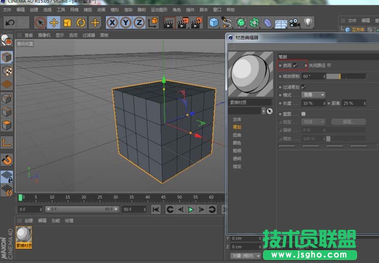Click the pick cursor icon under material name
The height and width of the screenshot is (263, 379).
click(x=270, y=111)
